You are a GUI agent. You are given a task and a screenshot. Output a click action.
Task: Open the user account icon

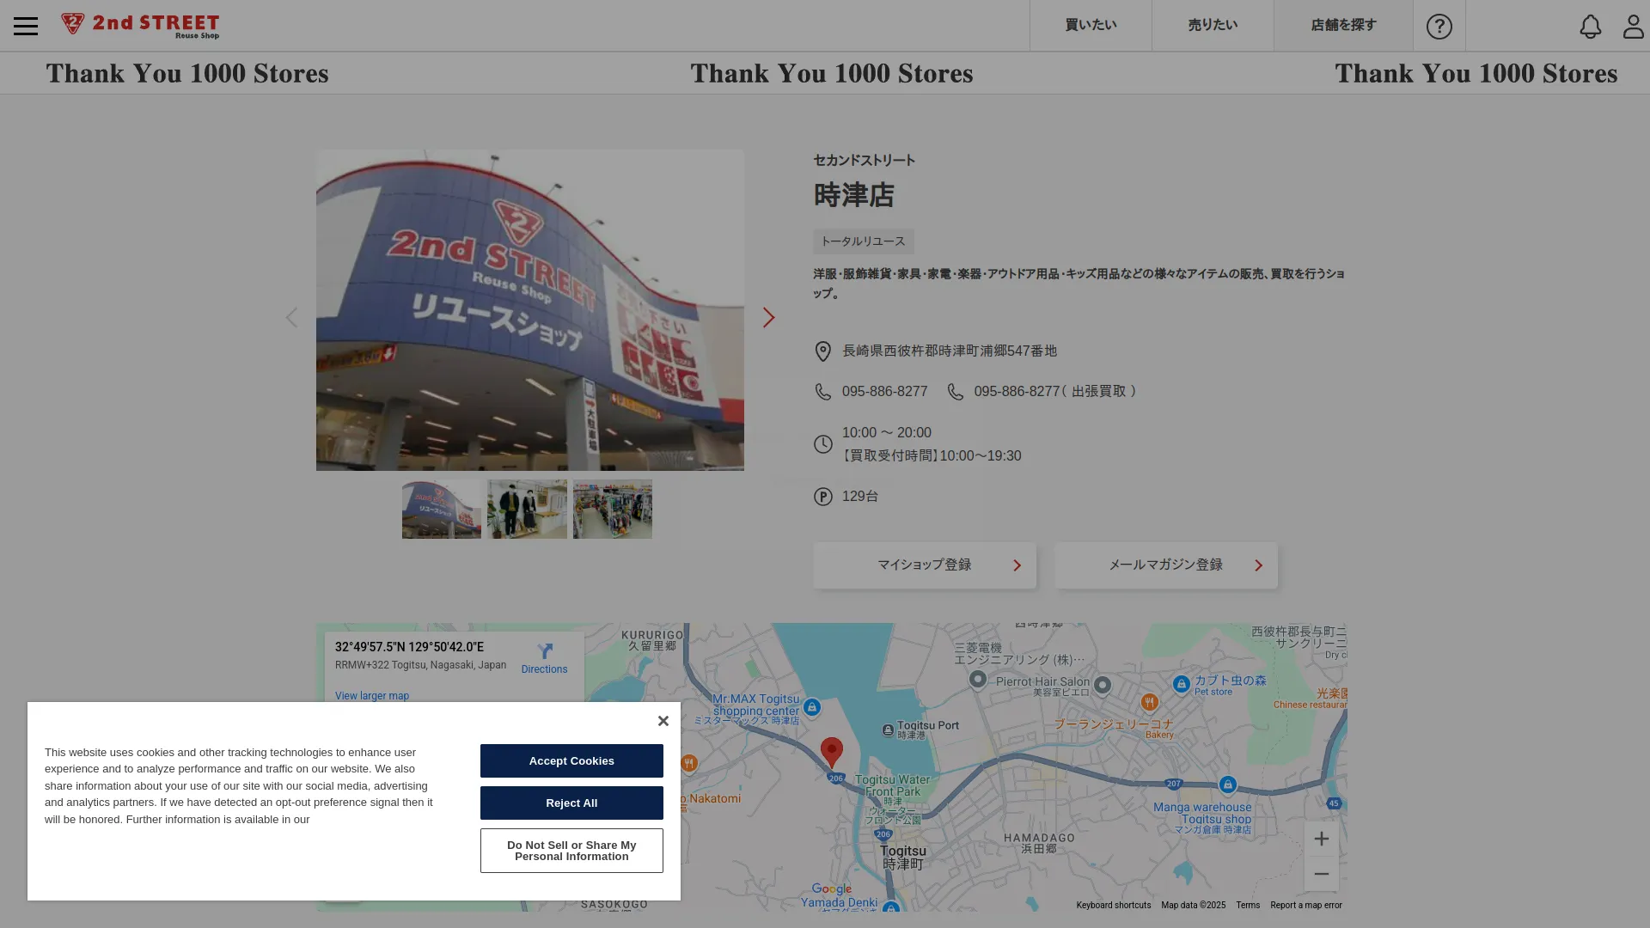pyautogui.click(x=1633, y=26)
